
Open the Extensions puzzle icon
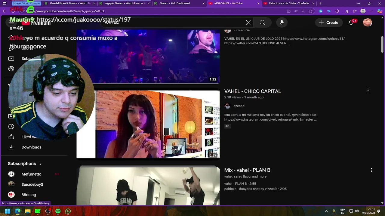337,11
